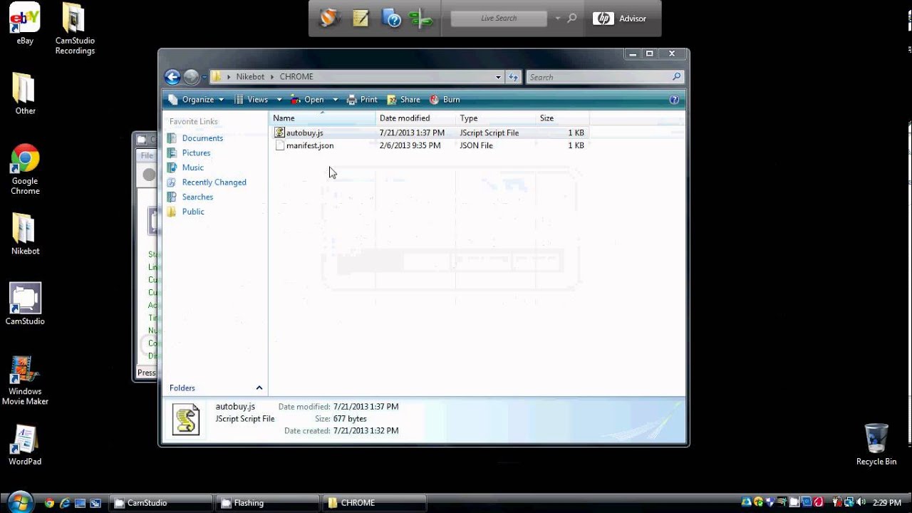The height and width of the screenshot is (513, 912).
Task: Expand Nikebot breadcrumb arrow in address bar
Action: pos(272,77)
